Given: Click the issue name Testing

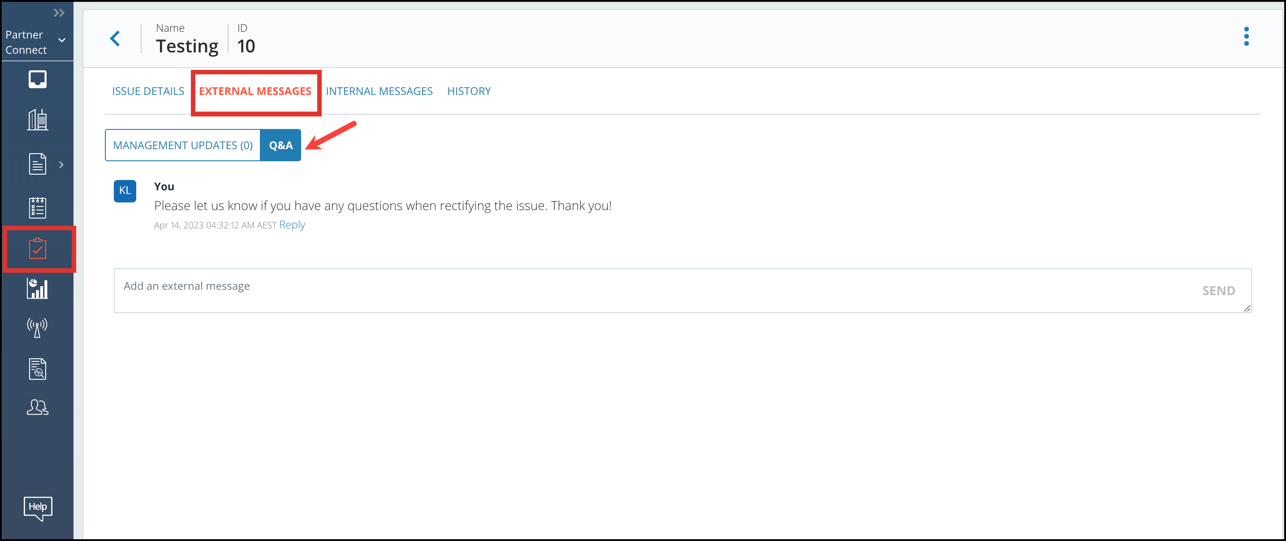Looking at the screenshot, I should click(x=187, y=47).
